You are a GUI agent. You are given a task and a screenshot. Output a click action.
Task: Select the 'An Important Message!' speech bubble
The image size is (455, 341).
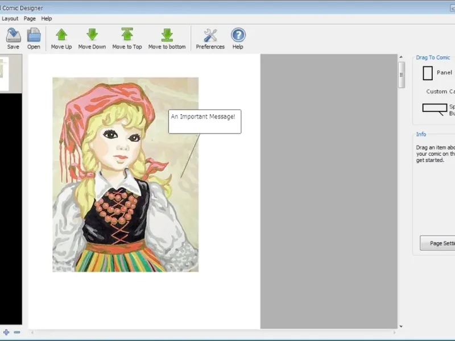(x=205, y=122)
